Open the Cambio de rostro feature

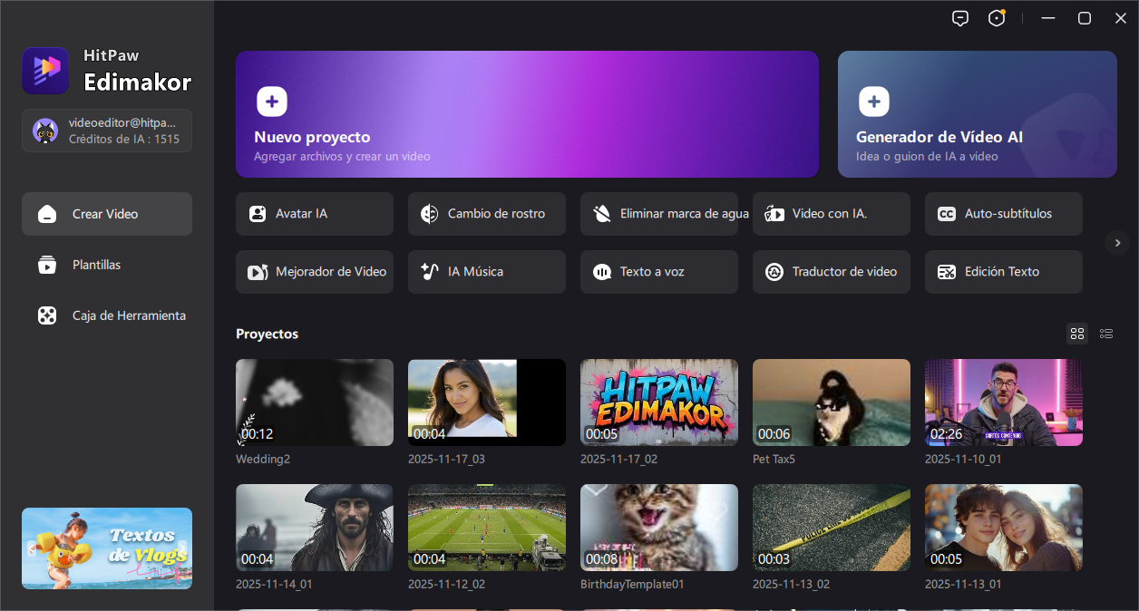click(x=486, y=214)
